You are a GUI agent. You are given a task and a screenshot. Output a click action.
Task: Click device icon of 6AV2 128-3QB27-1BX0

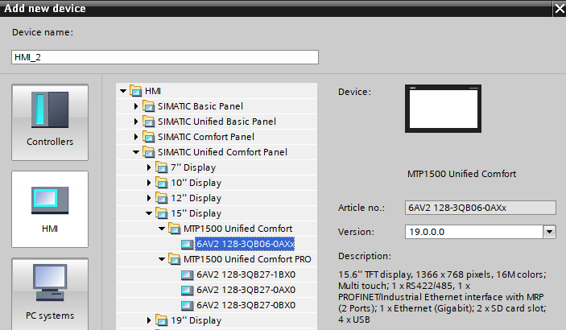pyautogui.click(x=187, y=275)
